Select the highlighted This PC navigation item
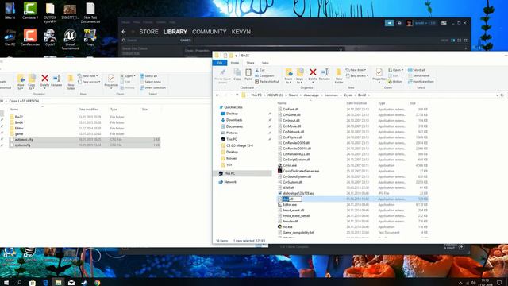Image resolution: width=508 pixels, height=286 pixels. [x=243, y=173]
